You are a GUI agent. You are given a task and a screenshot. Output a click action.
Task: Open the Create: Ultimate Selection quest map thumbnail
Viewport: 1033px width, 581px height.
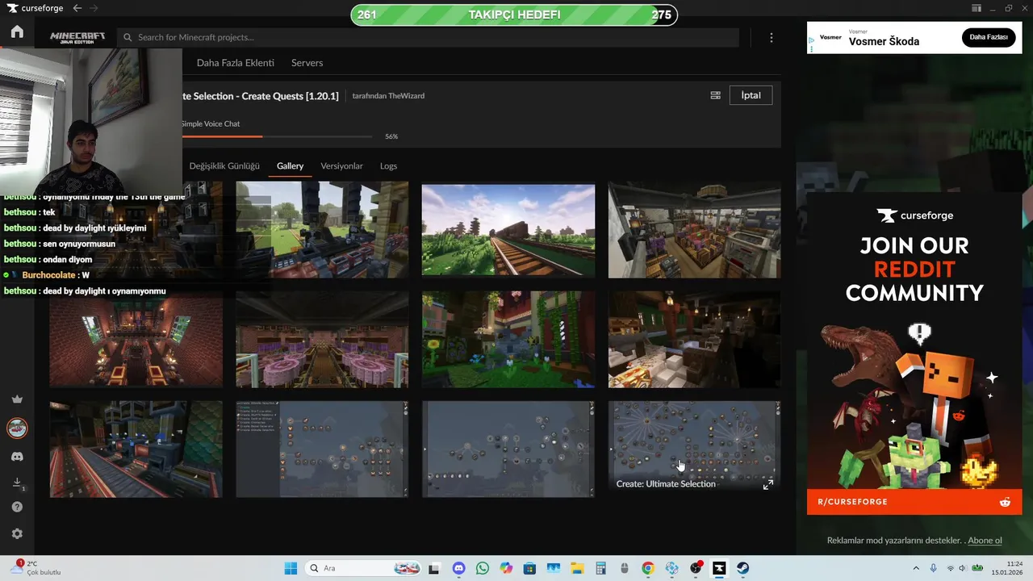[x=694, y=449]
